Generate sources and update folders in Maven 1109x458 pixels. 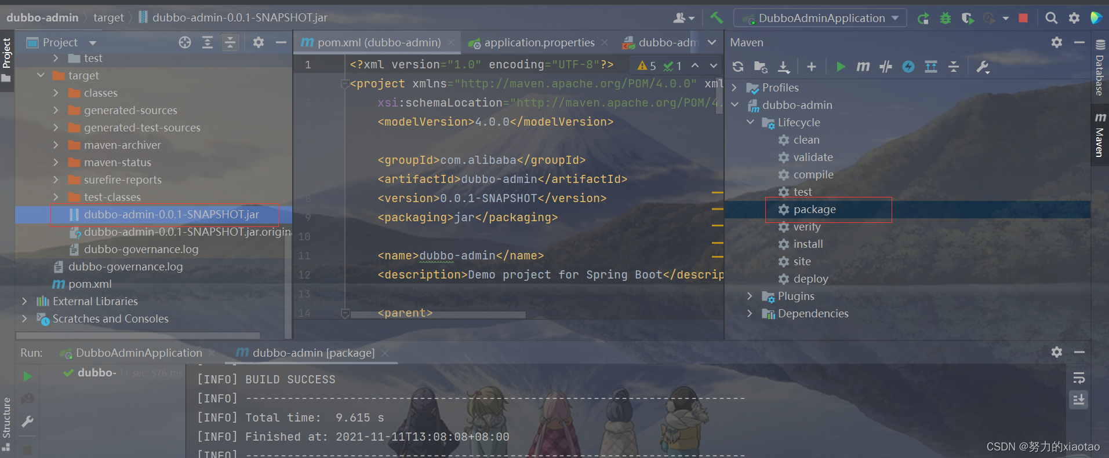click(761, 67)
